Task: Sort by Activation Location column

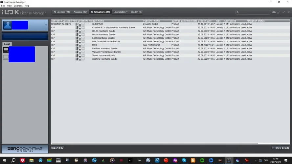Action: point(61,21)
